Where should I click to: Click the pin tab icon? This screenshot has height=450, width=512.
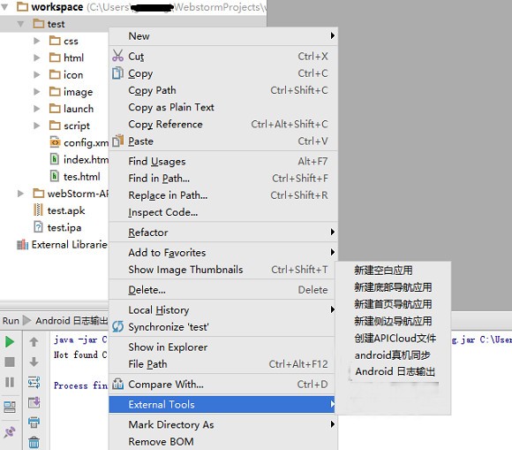[x=10, y=432]
